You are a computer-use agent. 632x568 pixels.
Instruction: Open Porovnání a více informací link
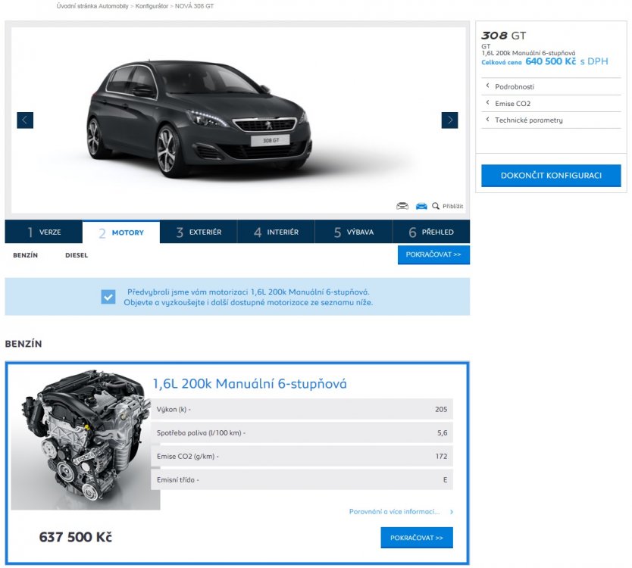point(394,512)
